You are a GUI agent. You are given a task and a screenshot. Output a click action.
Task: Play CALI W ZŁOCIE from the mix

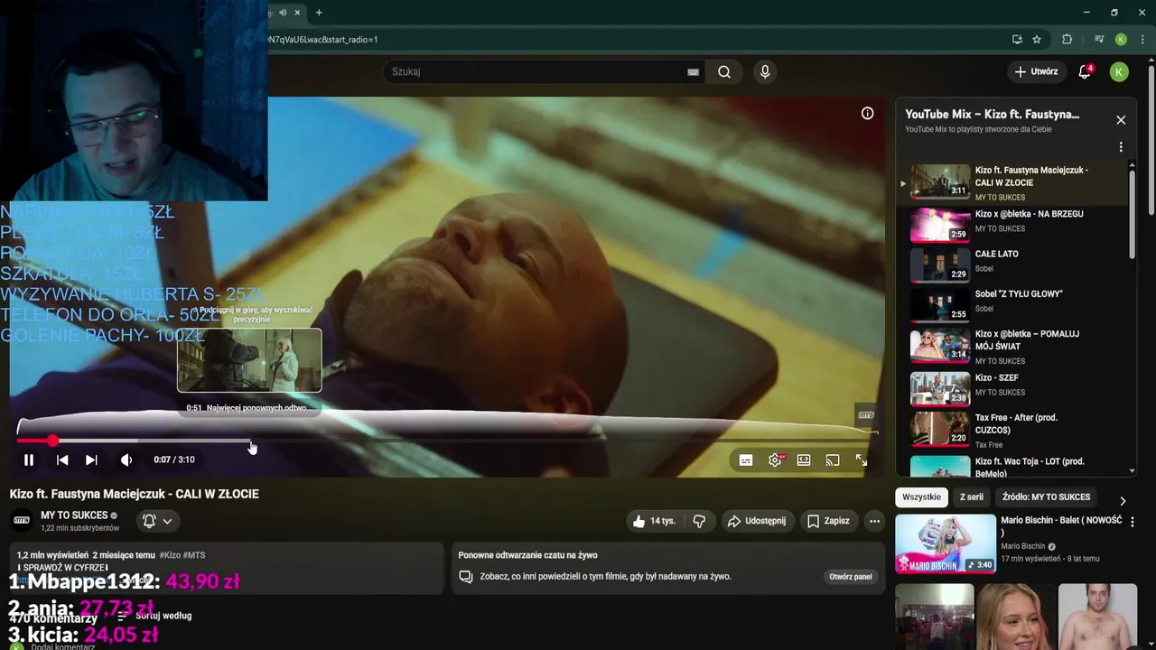[1011, 181]
